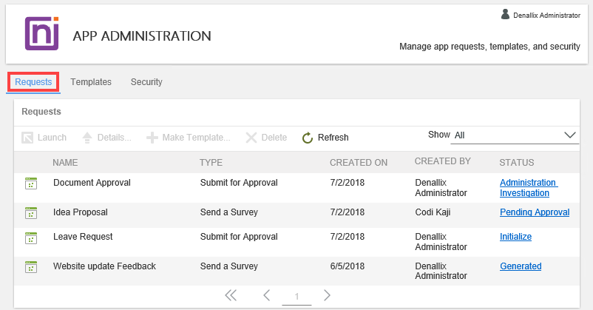Click the app logo icon in header

point(41,34)
